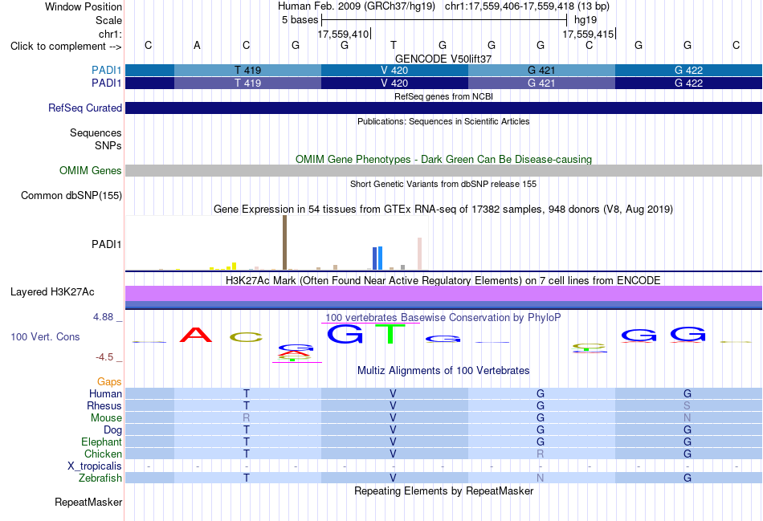Click the RefSeq genes from NCBI title
763x521 pixels.
pyautogui.click(x=443, y=96)
